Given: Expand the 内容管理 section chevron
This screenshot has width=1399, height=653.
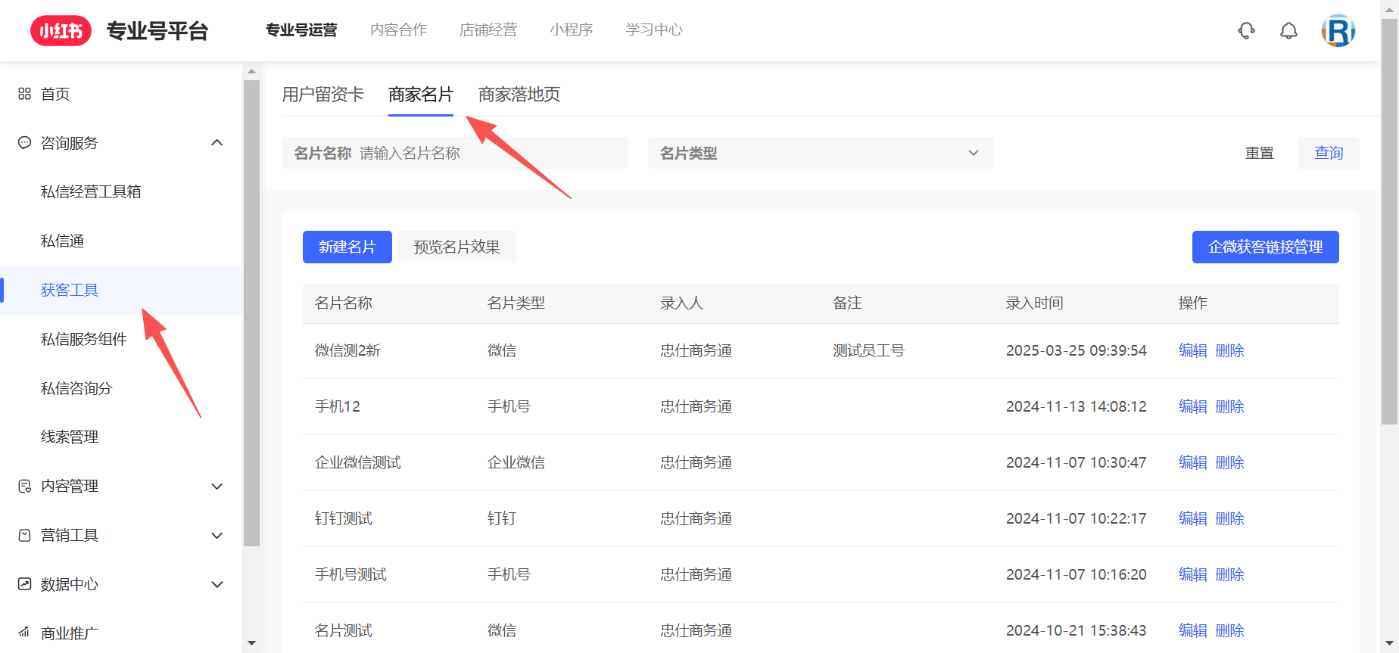Looking at the screenshot, I should point(217,487).
